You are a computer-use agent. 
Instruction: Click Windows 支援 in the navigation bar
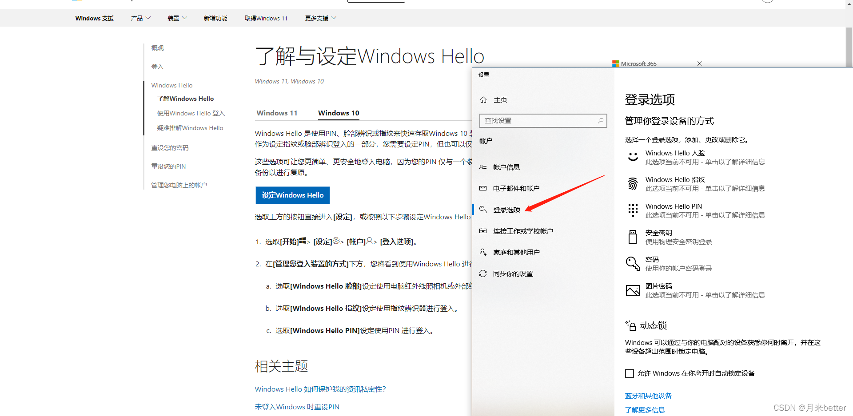94,18
